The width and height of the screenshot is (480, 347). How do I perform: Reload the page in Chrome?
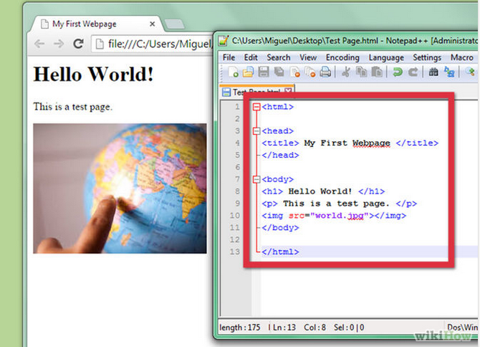[78, 44]
